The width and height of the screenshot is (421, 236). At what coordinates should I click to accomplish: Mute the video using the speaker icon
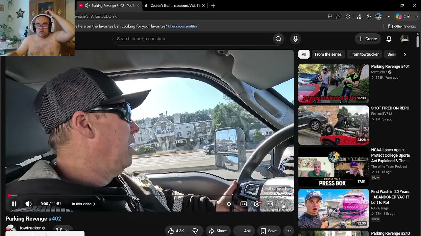click(29, 204)
